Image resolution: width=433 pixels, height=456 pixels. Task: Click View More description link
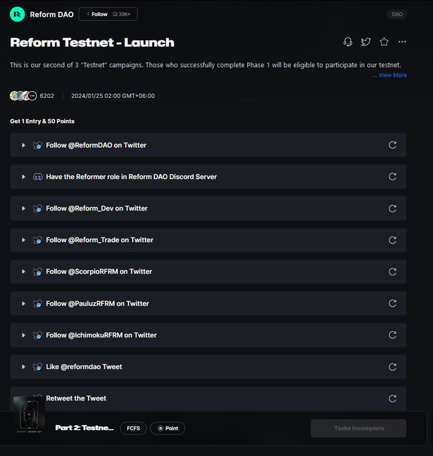click(389, 75)
